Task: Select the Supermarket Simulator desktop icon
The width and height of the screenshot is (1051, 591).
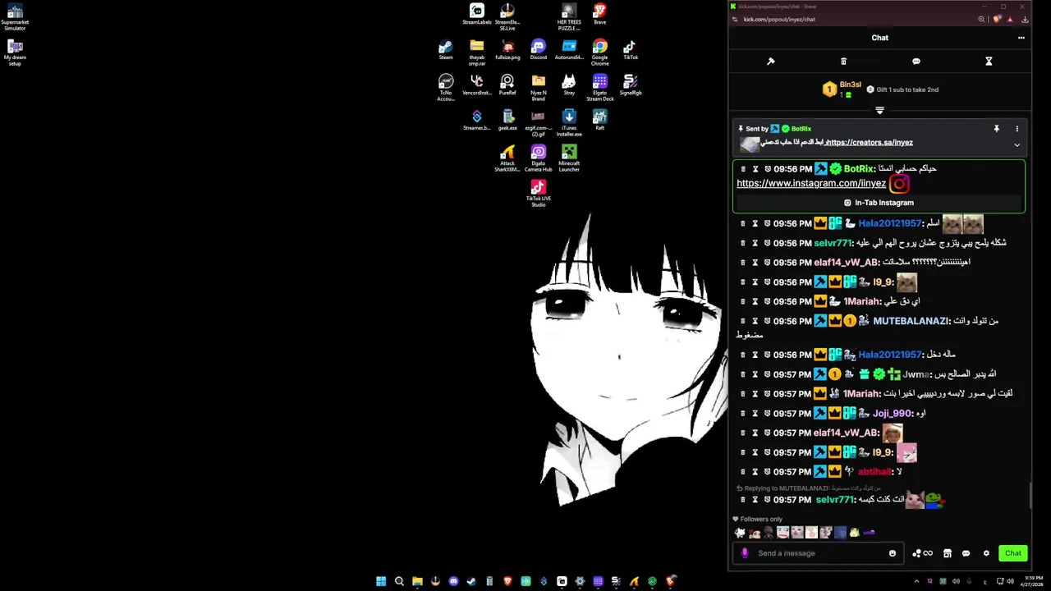Action: pos(15,17)
